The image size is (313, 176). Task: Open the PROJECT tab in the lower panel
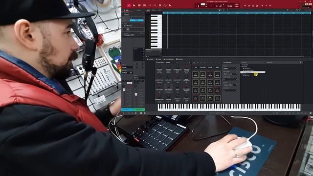click(179, 59)
